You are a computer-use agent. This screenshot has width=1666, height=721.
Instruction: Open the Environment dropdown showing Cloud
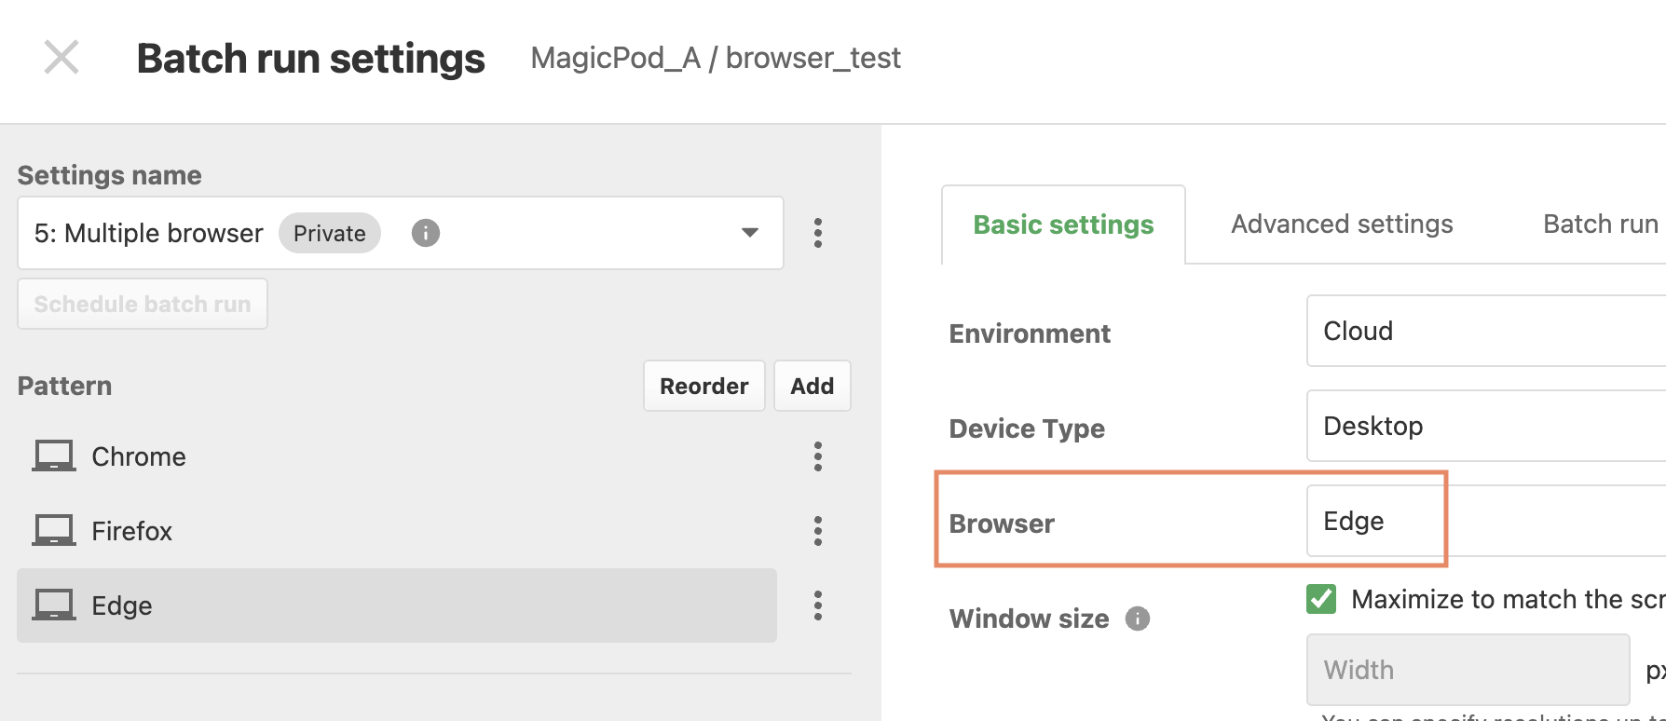click(x=1486, y=331)
